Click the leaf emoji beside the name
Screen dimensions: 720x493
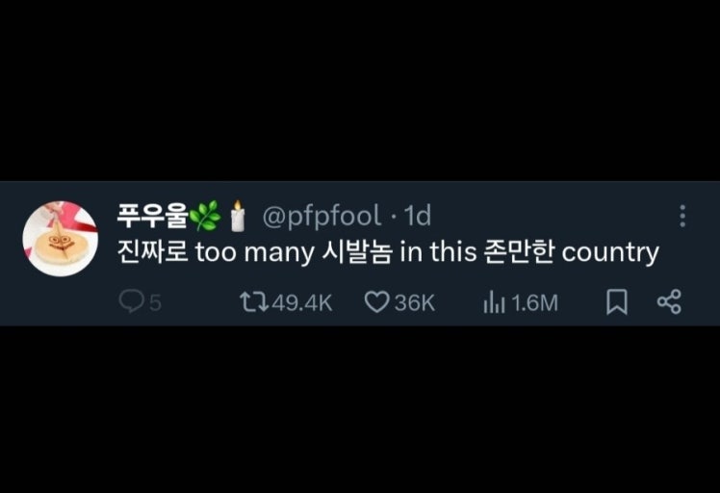click(x=205, y=216)
